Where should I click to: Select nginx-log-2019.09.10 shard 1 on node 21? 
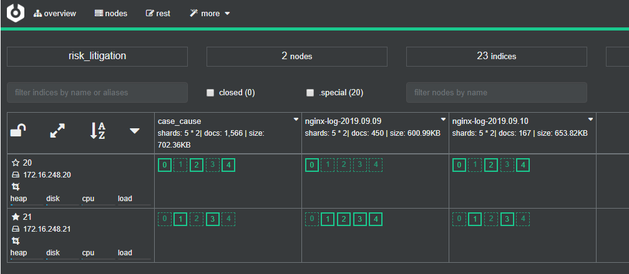pos(475,219)
